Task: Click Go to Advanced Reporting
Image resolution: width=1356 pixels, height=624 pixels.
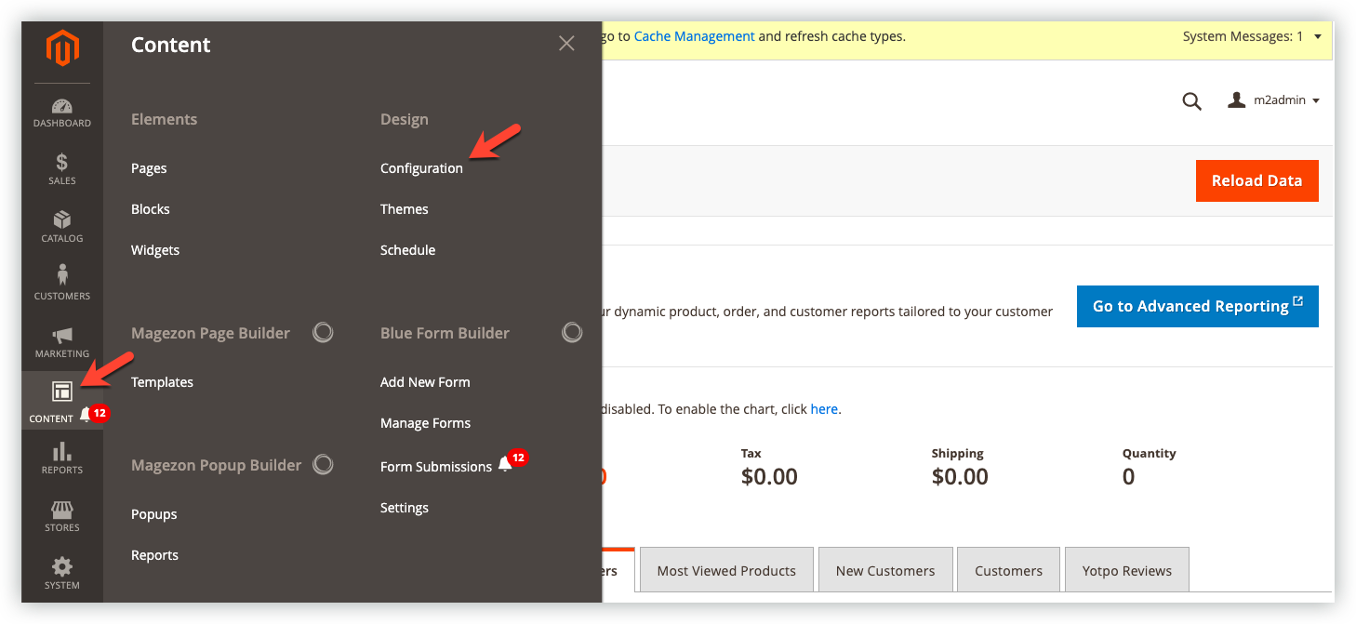Action: (1197, 306)
